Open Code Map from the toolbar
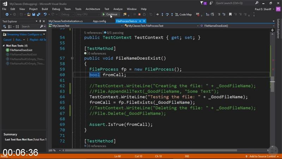282x159 pixels. pyautogui.click(x=183, y=14)
